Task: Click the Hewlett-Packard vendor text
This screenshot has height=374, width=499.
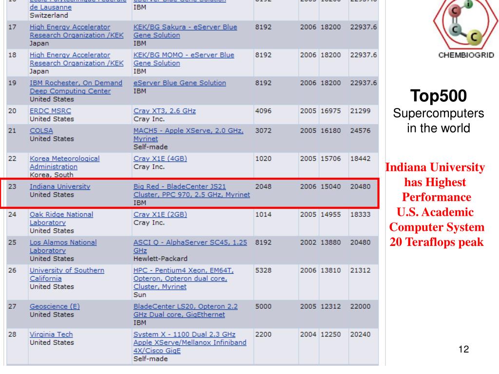Action: (160, 259)
